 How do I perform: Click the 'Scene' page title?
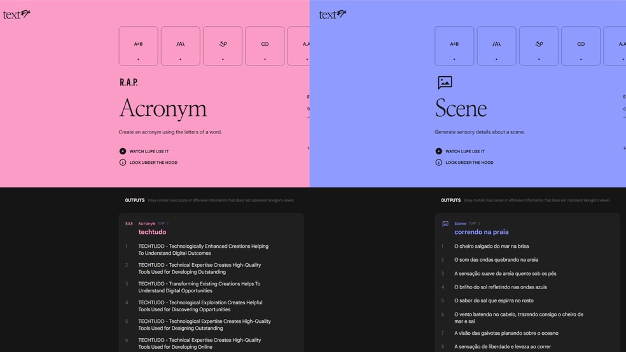pyautogui.click(x=461, y=108)
